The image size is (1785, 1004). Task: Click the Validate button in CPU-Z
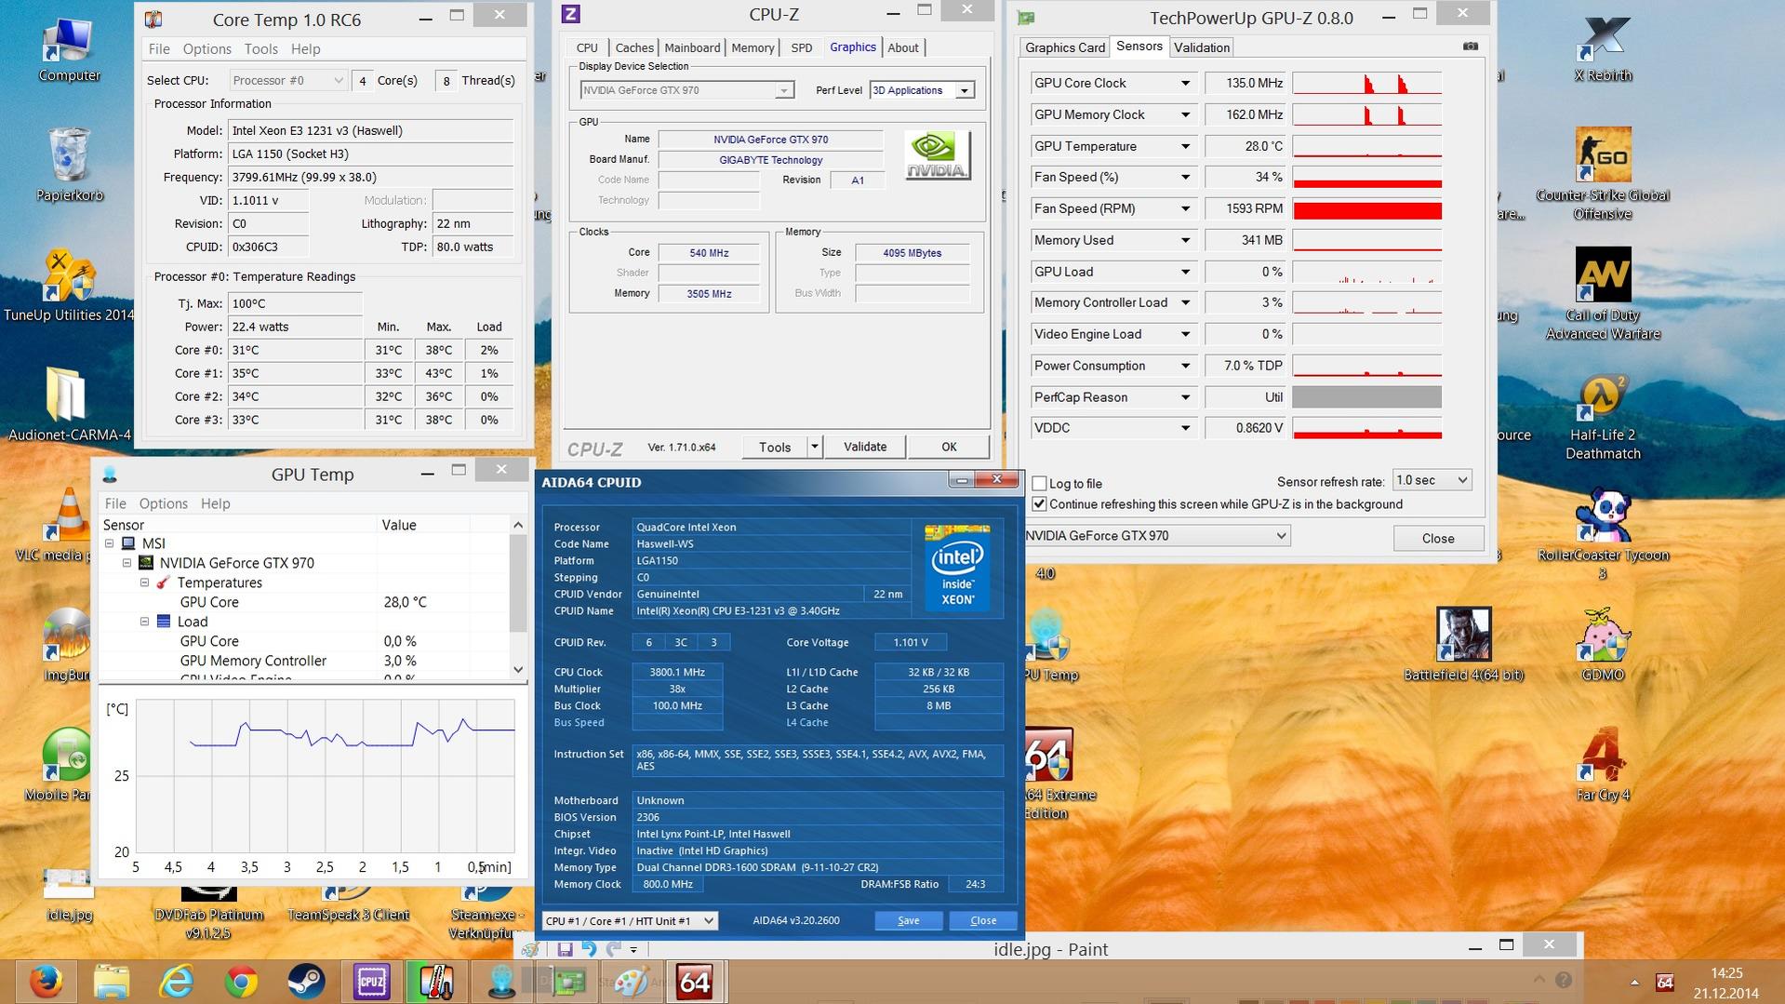(865, 448)
